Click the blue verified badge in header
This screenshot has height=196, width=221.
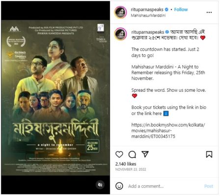pyautogui.click(x=166, y=9)
